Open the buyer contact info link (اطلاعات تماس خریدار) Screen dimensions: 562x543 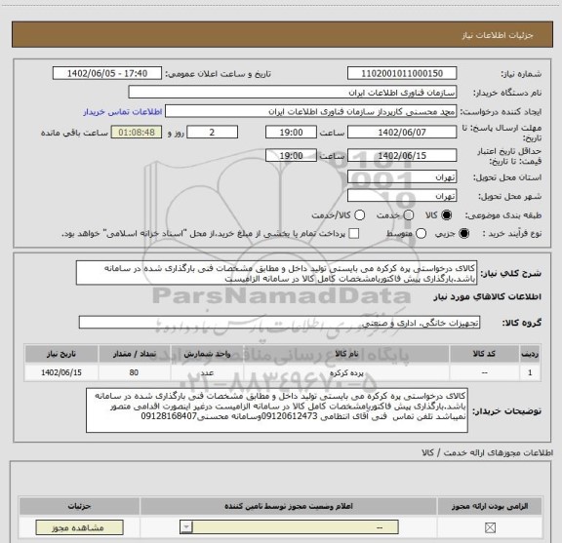(x=123, y=112)
